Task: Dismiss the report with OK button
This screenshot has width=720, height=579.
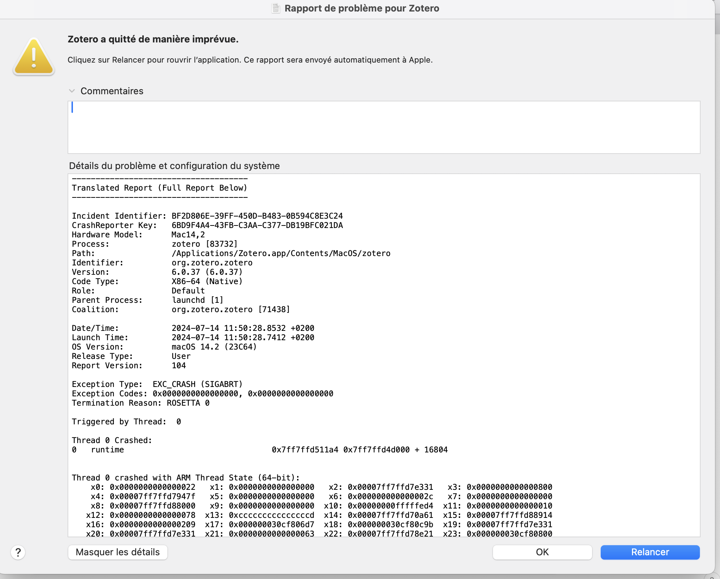Action: pos(542,552)
